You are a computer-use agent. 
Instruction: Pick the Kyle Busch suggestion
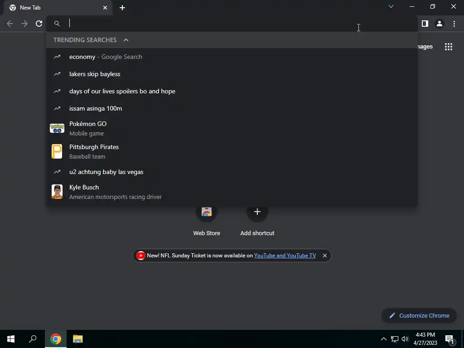pos(232,192)
